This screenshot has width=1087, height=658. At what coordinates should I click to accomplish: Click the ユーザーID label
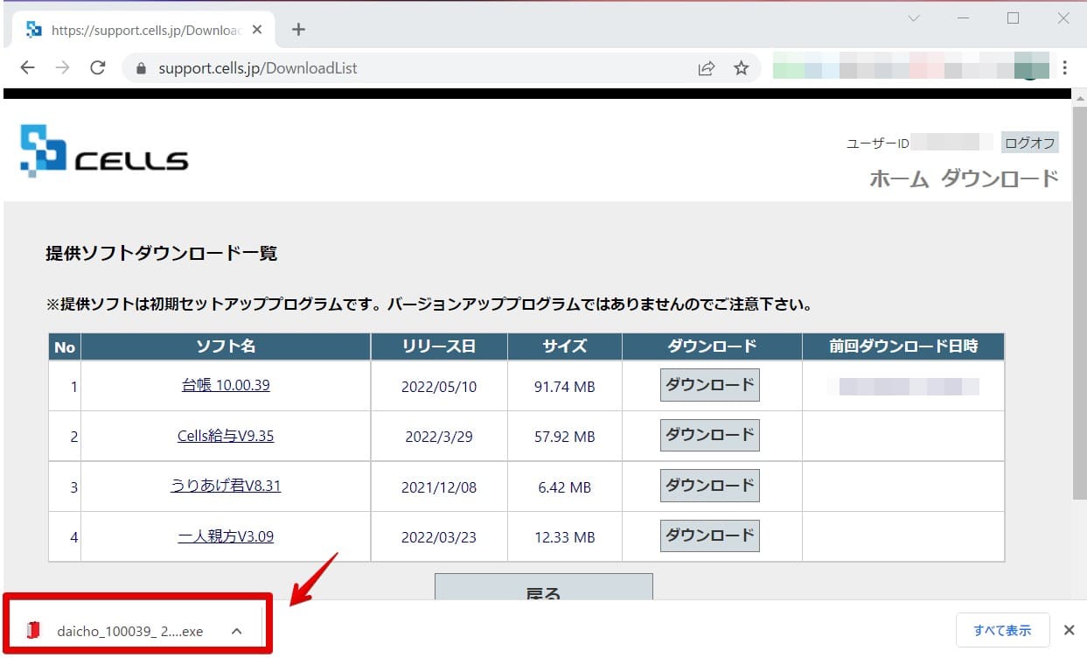(x=878, y=143)
